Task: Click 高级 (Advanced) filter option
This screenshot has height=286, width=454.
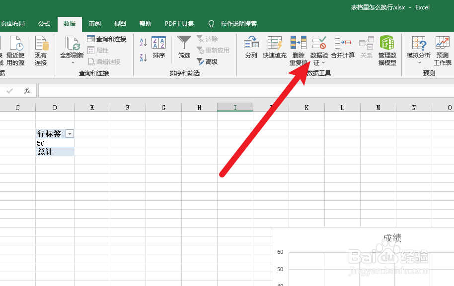Action: (x=208, y=61)
